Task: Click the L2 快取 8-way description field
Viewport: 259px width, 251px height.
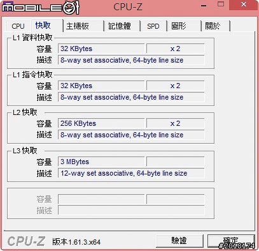Action: [131, 135]
